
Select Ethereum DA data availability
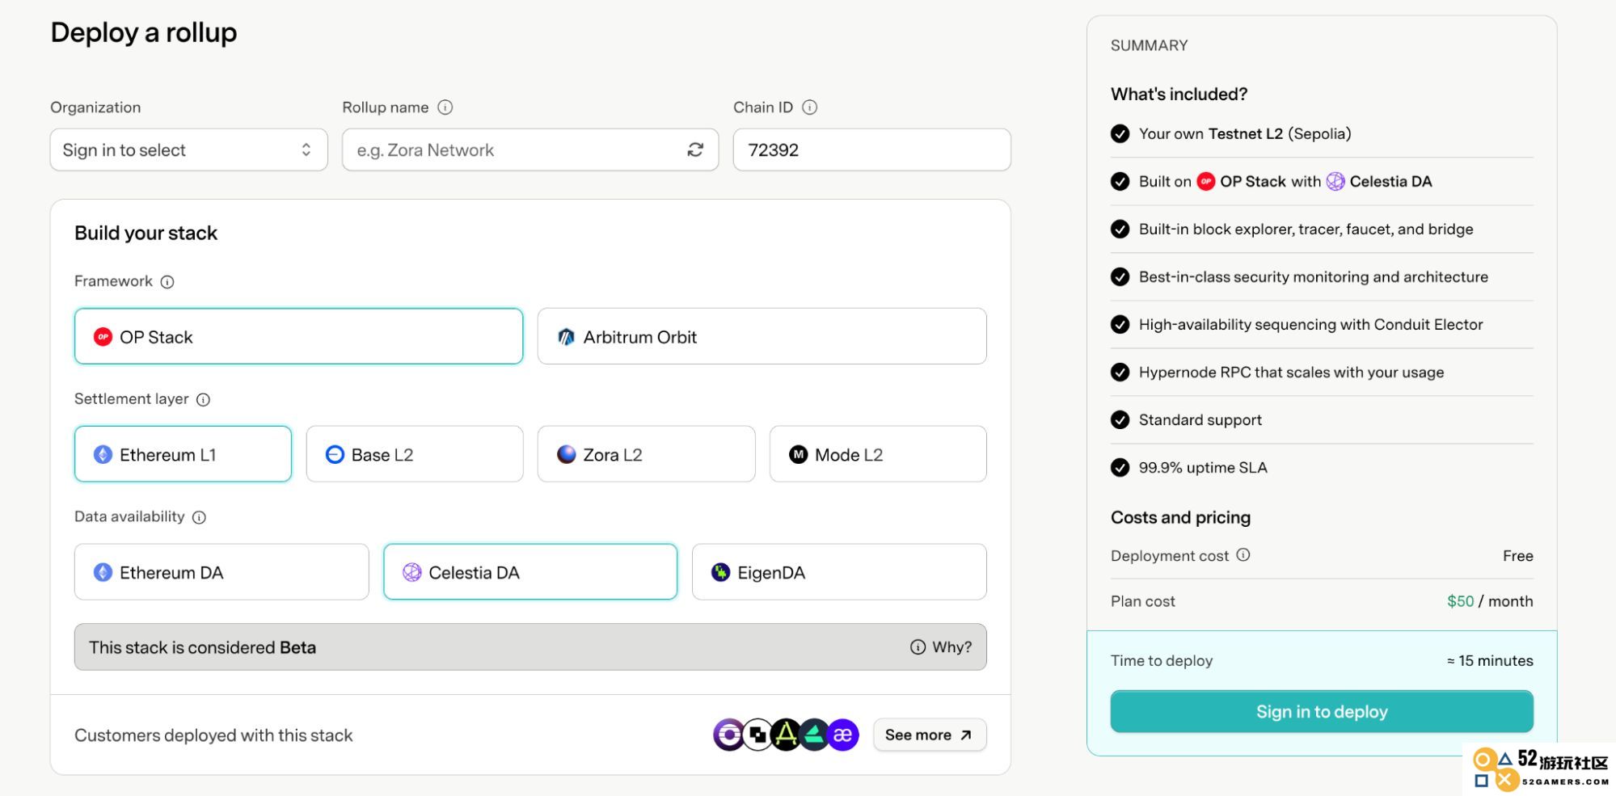click(x=222, y=572)
